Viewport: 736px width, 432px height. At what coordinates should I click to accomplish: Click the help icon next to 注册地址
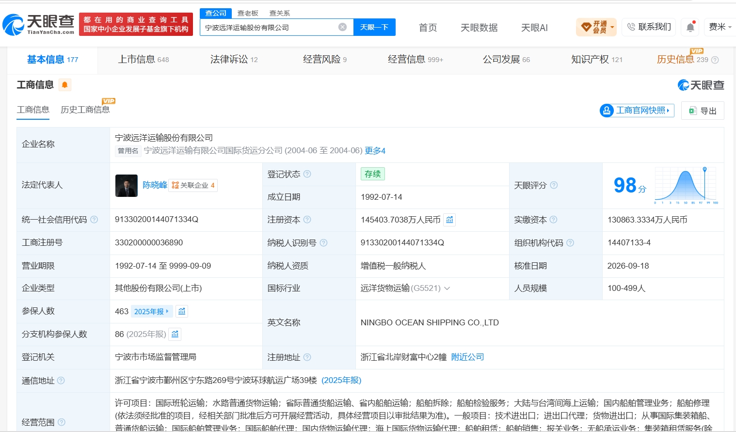pyautogui.click(x=307, y=357)
